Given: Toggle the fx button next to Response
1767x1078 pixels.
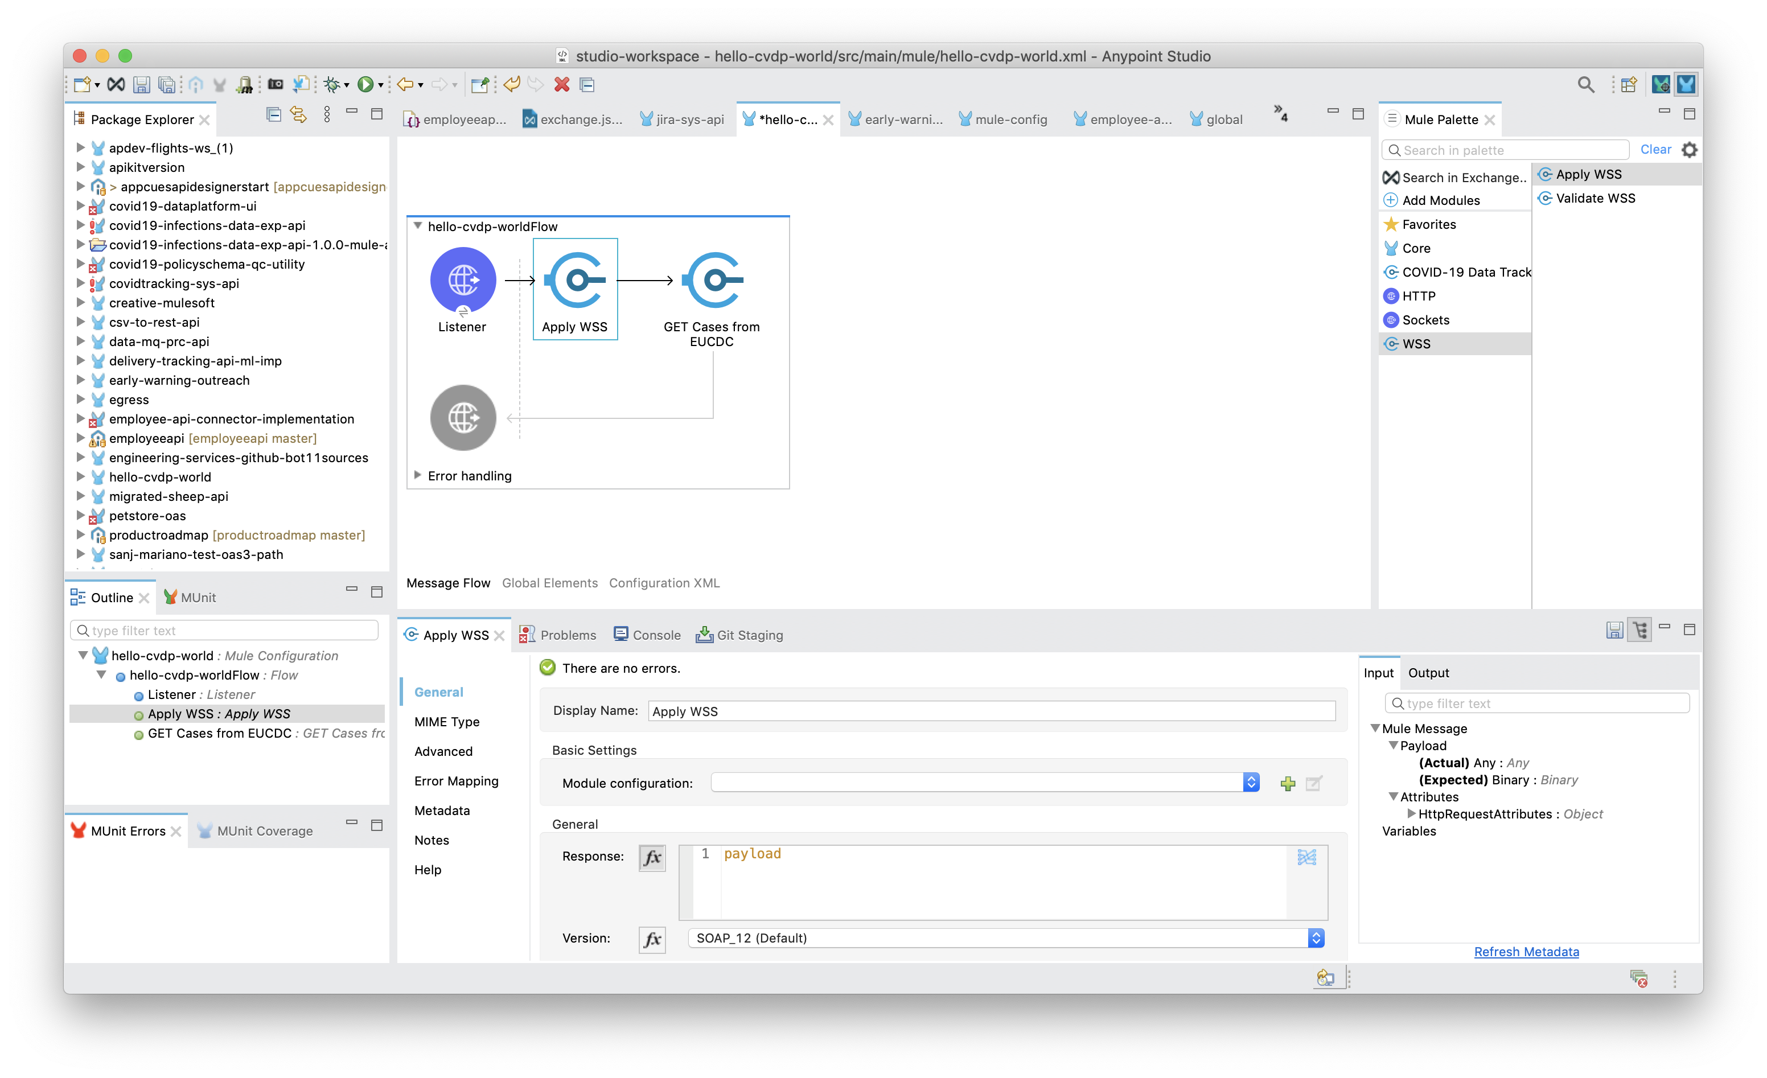Looking at the screenshot, I should (x=651, y=857).
